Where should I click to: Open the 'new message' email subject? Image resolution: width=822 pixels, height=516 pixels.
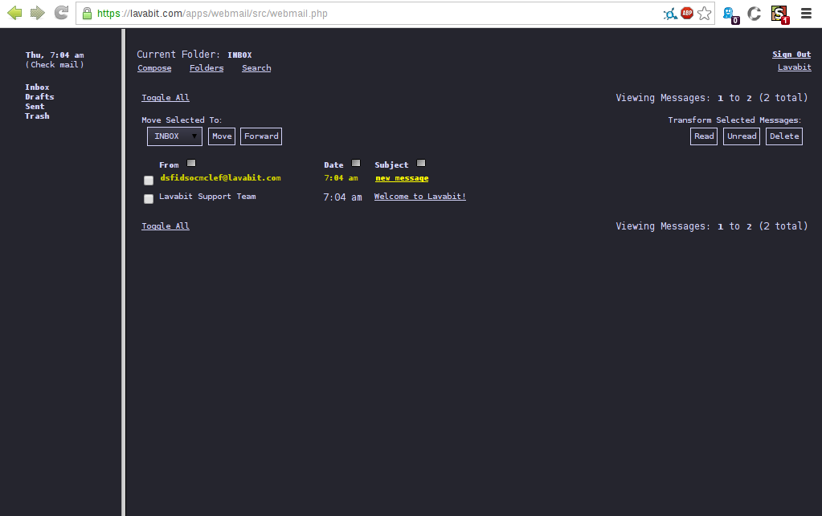pyautogui.click(x=402, y=178)
